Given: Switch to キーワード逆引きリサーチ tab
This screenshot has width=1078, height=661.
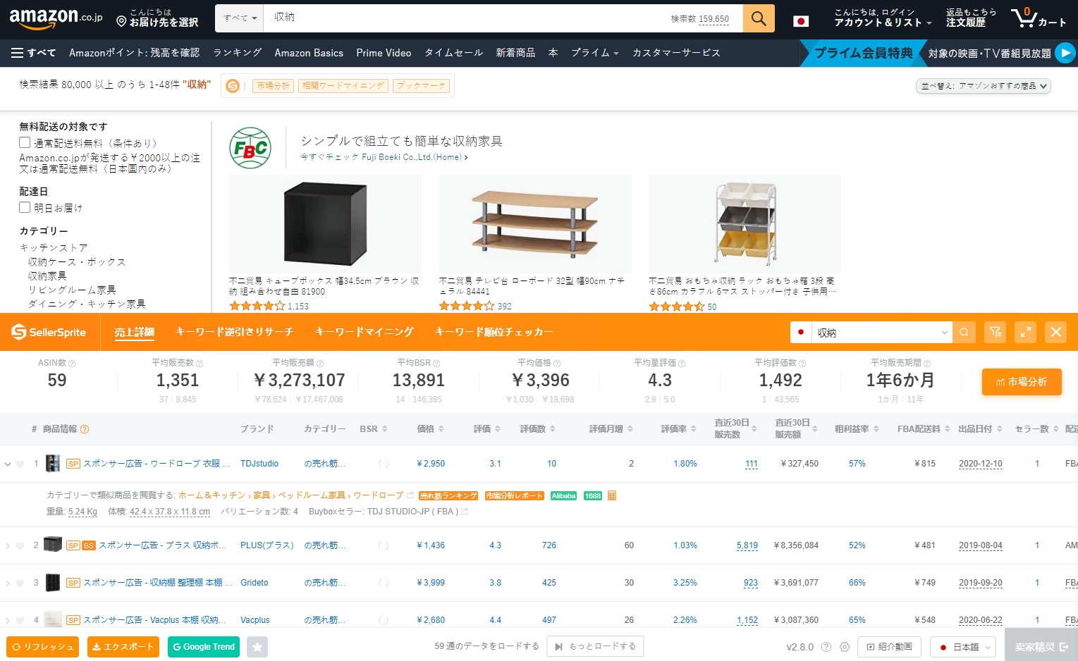Looking at the screenshot, I should pyautogui.click(x=235, y=332).
